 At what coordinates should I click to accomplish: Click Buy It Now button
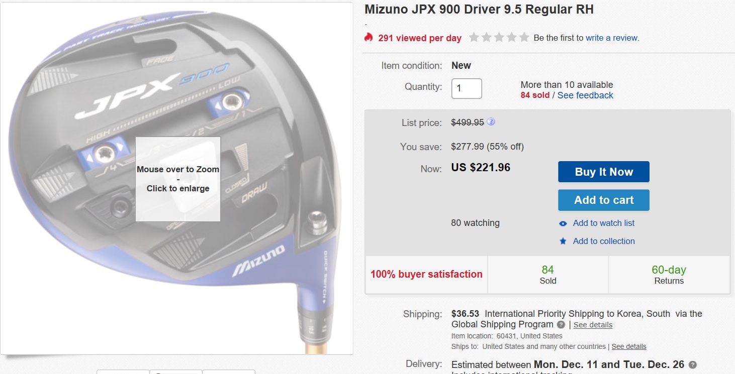pos(604,172)
